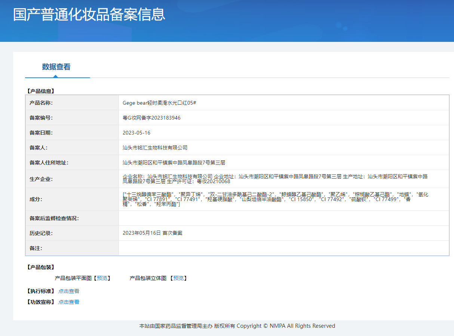This screenshot has width=454, height=336.
Task: Click 点击查看 next to 执行标准
Action: pyautogui.click(x=69, y=291)
